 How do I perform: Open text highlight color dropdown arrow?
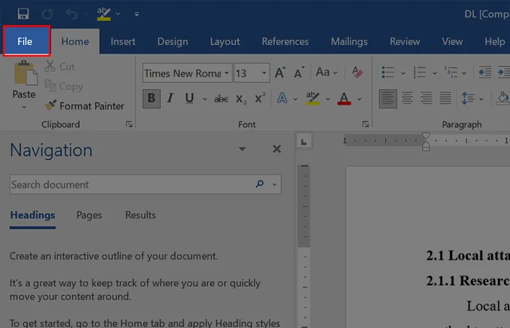328,99
